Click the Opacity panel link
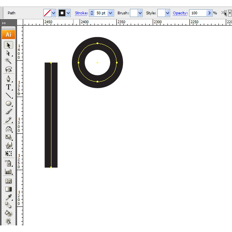 (180, 13)
